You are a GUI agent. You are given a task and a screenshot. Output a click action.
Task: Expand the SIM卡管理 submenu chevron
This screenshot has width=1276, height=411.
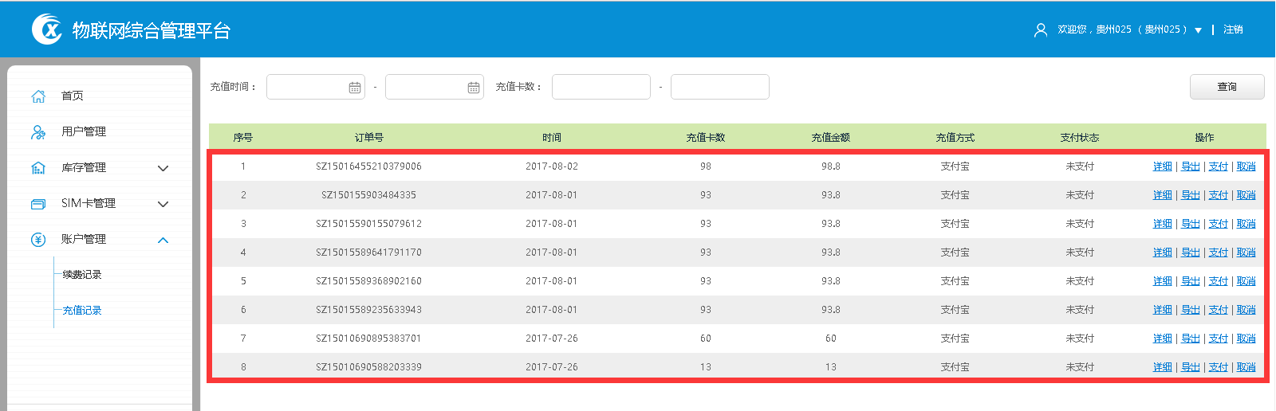click(163, 204)
